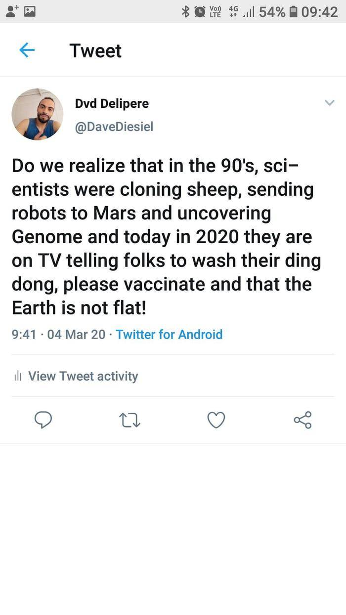The width and height of the screenshot is (346, 615).
Task: Tap the back arrow icon
Action: click(27, 50)
